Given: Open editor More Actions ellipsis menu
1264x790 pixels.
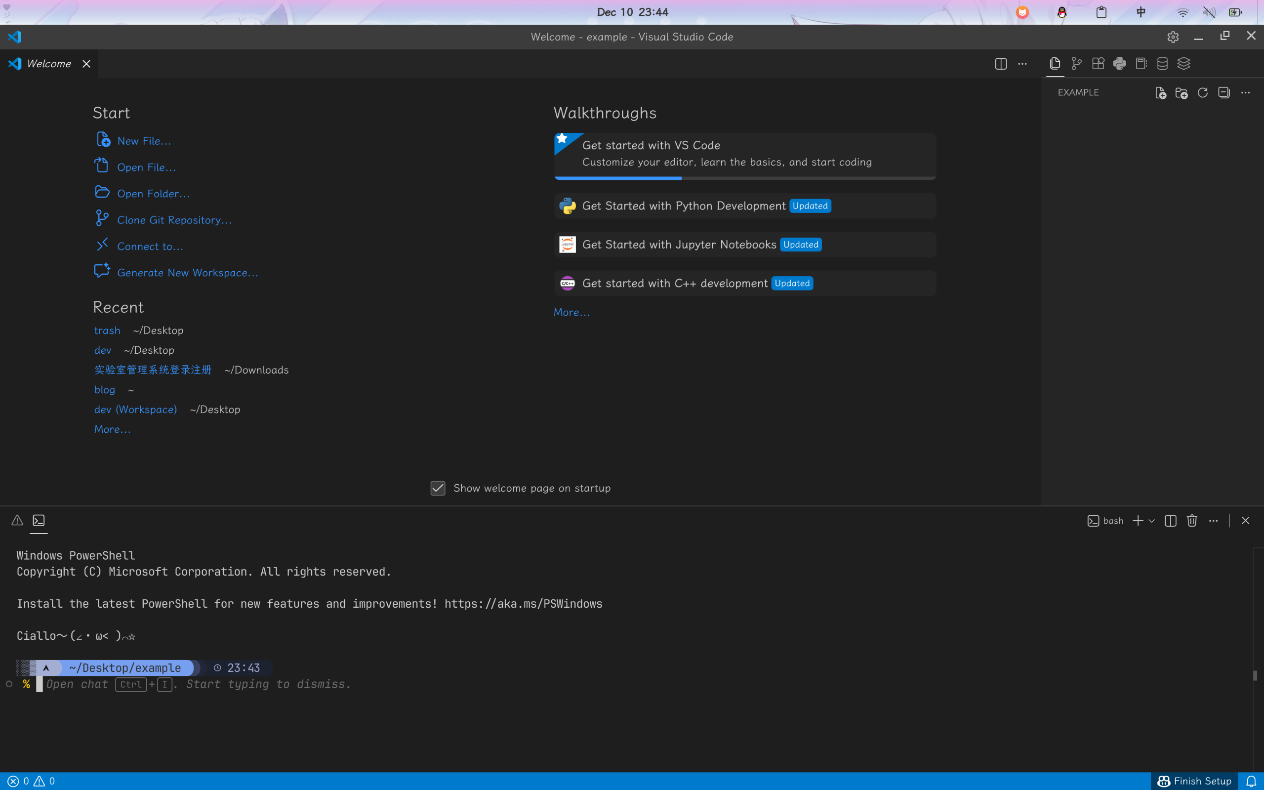Looking at the screenshot, I should click(1022, 64).
